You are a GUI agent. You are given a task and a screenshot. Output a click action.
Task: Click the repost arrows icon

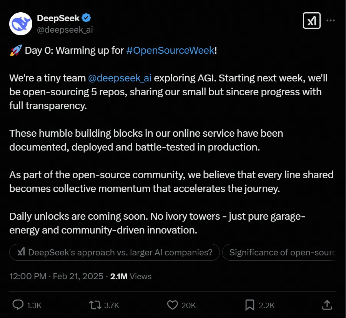click(x=95, y=305)
